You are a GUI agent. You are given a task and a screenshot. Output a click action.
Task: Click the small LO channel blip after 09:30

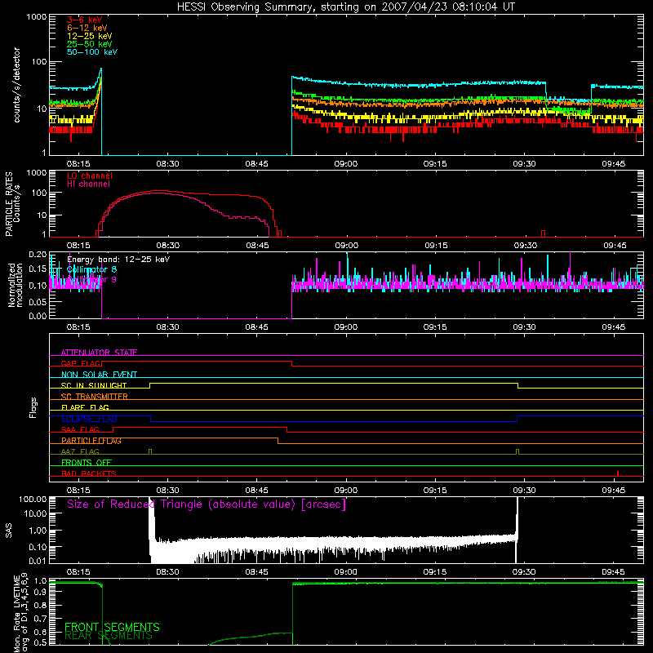click(543, 233)
